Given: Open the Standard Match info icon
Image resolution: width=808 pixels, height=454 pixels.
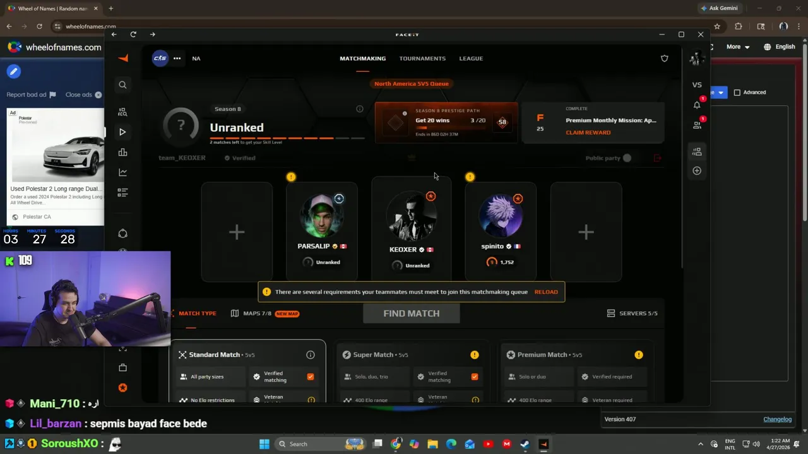Looking at the screenshot, I should pos(311,355).
